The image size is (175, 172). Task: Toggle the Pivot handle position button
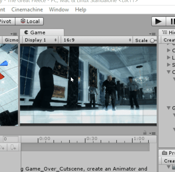[7, 21]
